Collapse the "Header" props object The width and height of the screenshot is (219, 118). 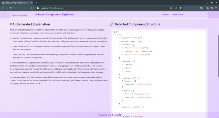click(x=123, y=81)
